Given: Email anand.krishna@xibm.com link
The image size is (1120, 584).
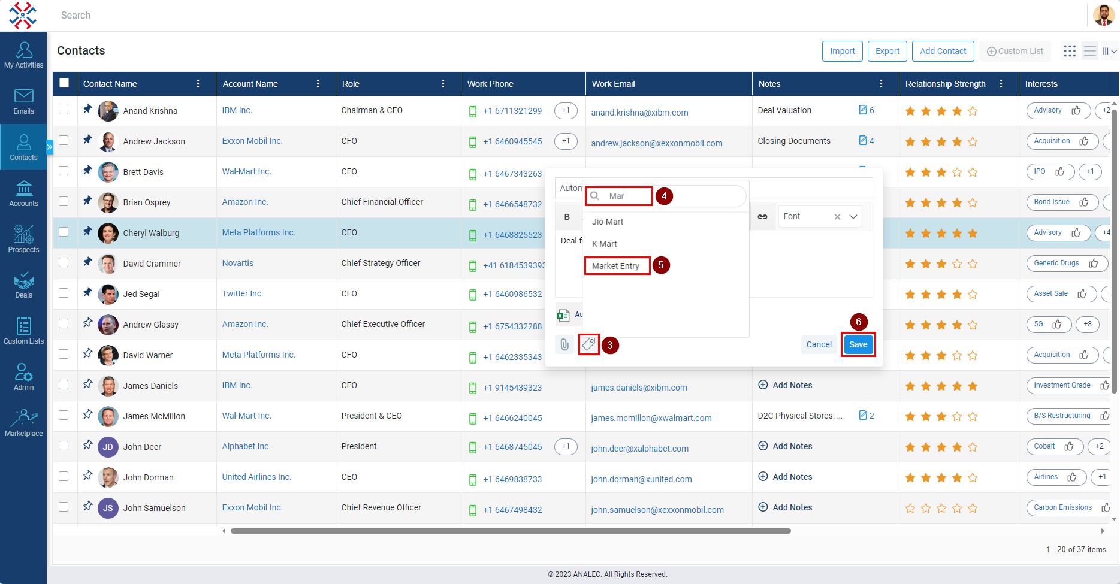Looking at the screenshot, I should coord(639,113).
